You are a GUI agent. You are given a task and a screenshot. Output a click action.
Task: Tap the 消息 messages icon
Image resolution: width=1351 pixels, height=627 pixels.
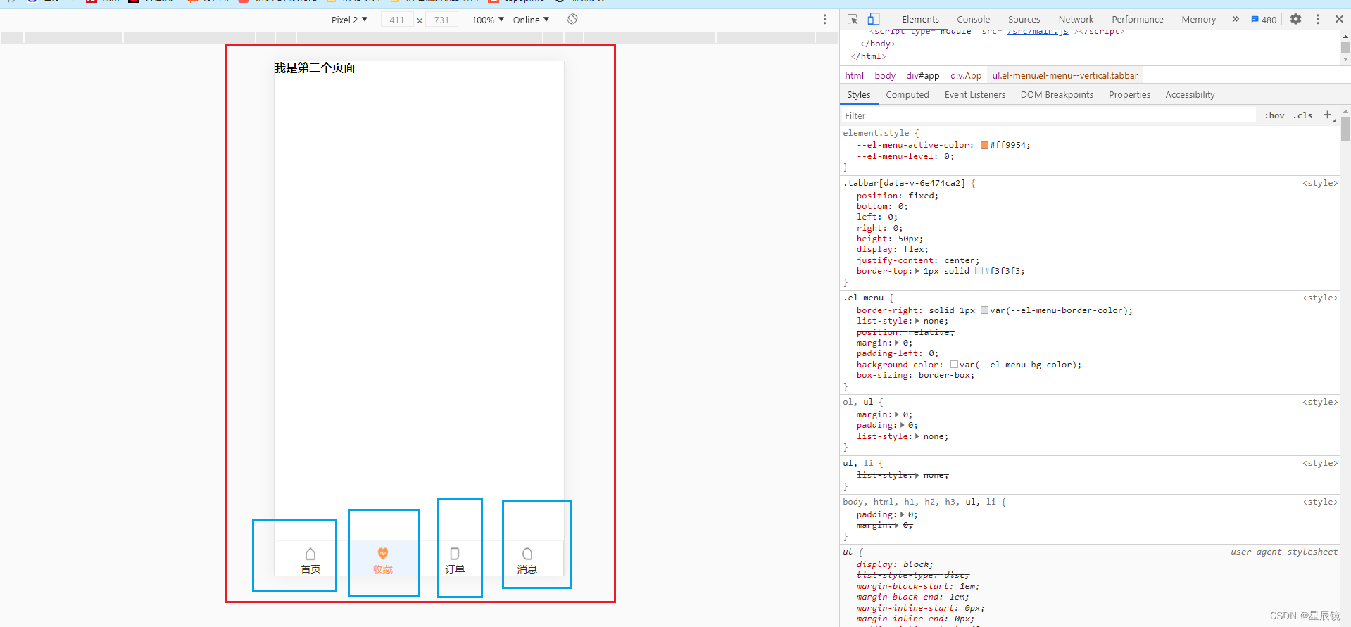(527, 554)
